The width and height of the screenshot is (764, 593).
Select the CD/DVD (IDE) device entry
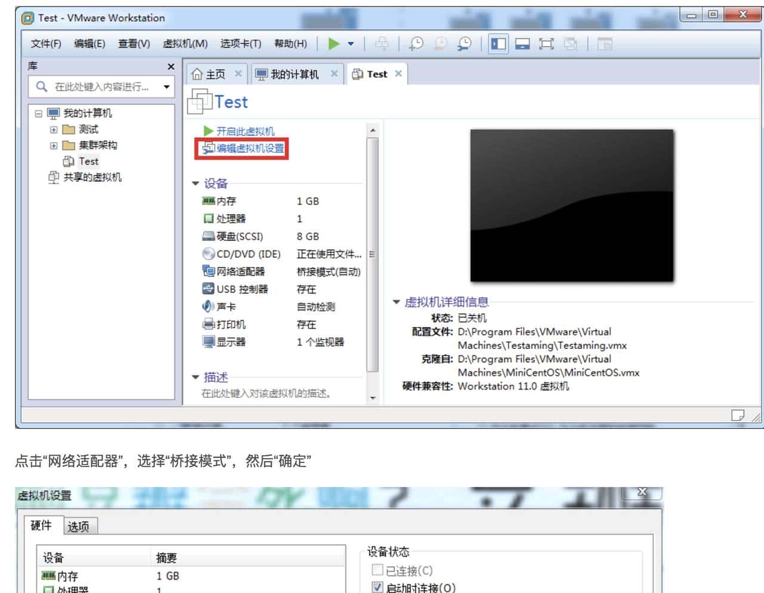pos(248,254)
